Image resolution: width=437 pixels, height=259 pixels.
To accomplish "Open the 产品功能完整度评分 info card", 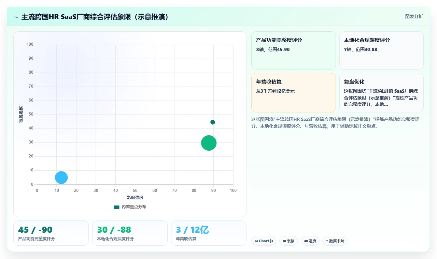I will tap(294, 50).
